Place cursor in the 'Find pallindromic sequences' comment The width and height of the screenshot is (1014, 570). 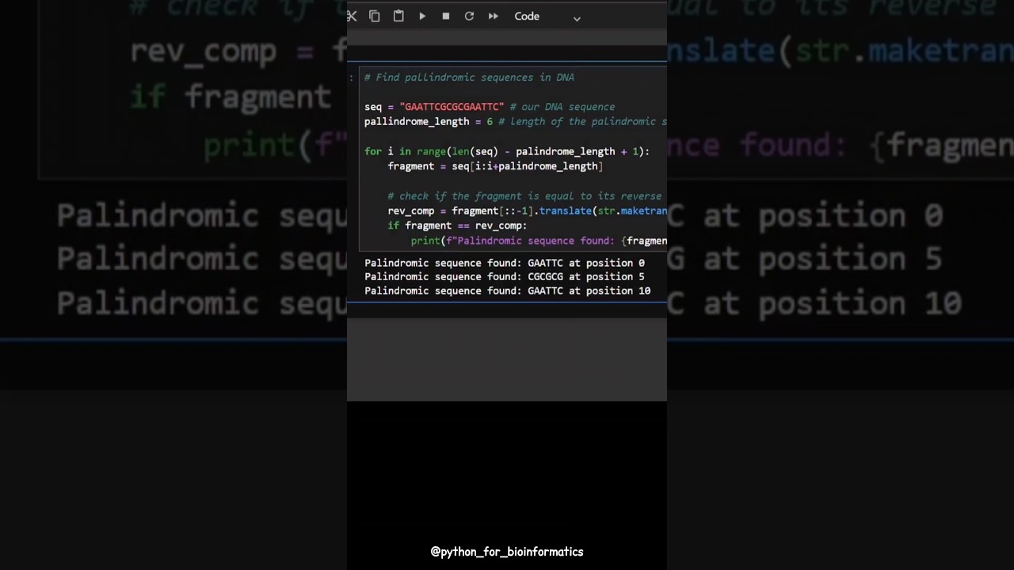pos(474,78)
